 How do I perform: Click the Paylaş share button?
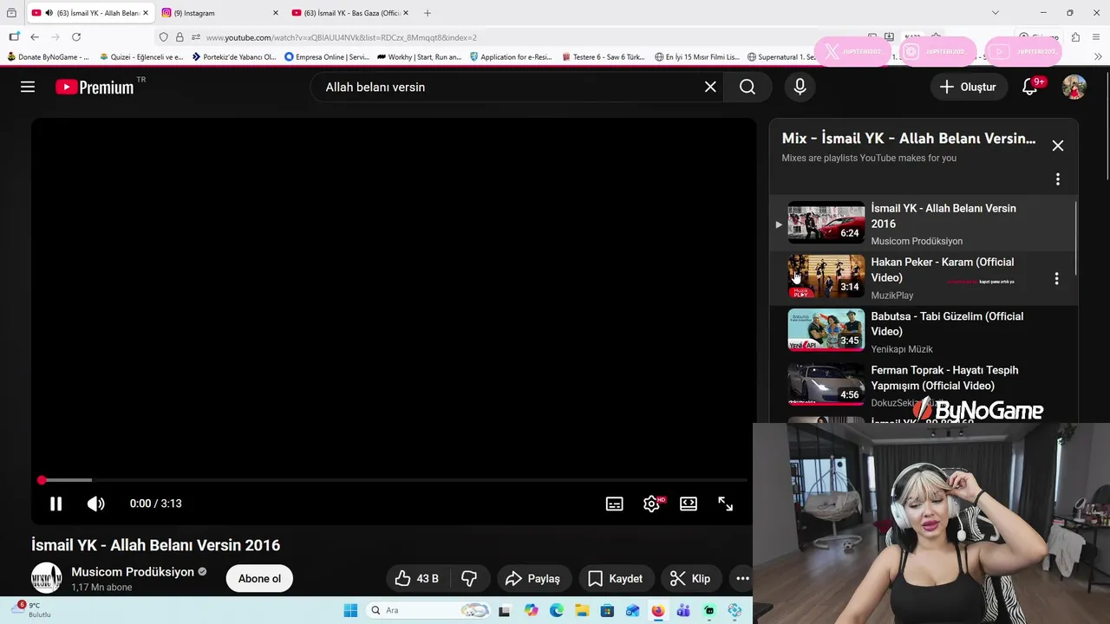(533, 578)
